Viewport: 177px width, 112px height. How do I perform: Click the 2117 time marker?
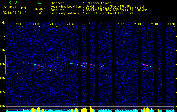(121, 24)
